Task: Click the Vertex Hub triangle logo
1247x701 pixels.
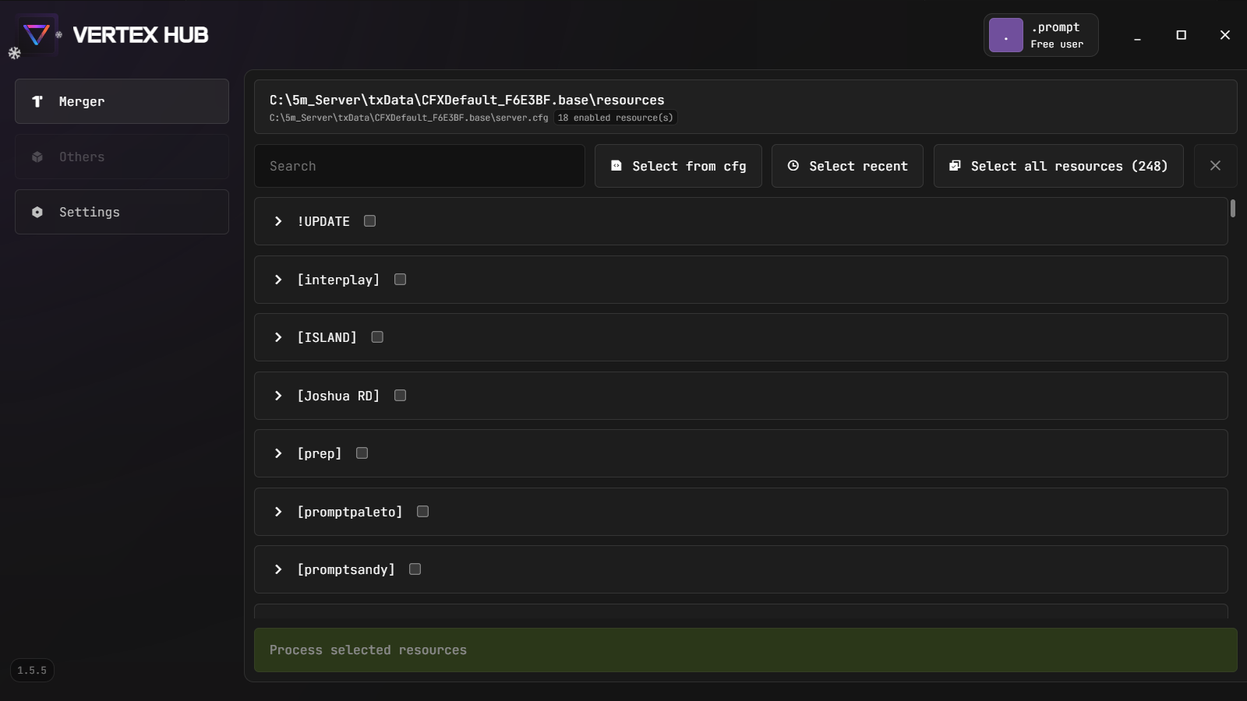Action: pyautogui.click(x=36, y=33)
